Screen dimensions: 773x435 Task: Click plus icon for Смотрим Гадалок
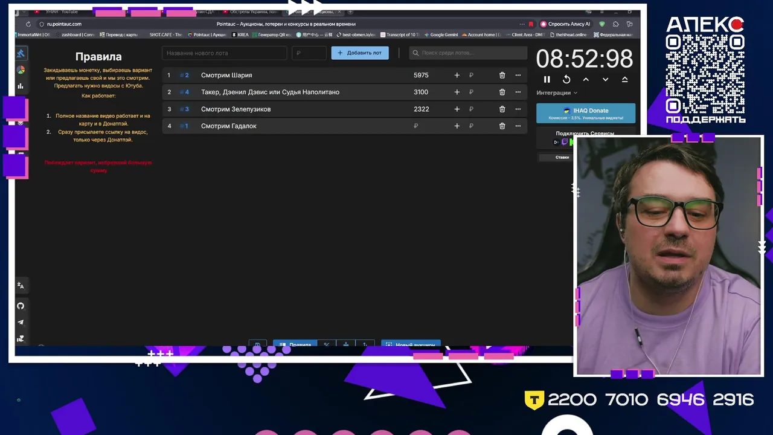[457, 126]
